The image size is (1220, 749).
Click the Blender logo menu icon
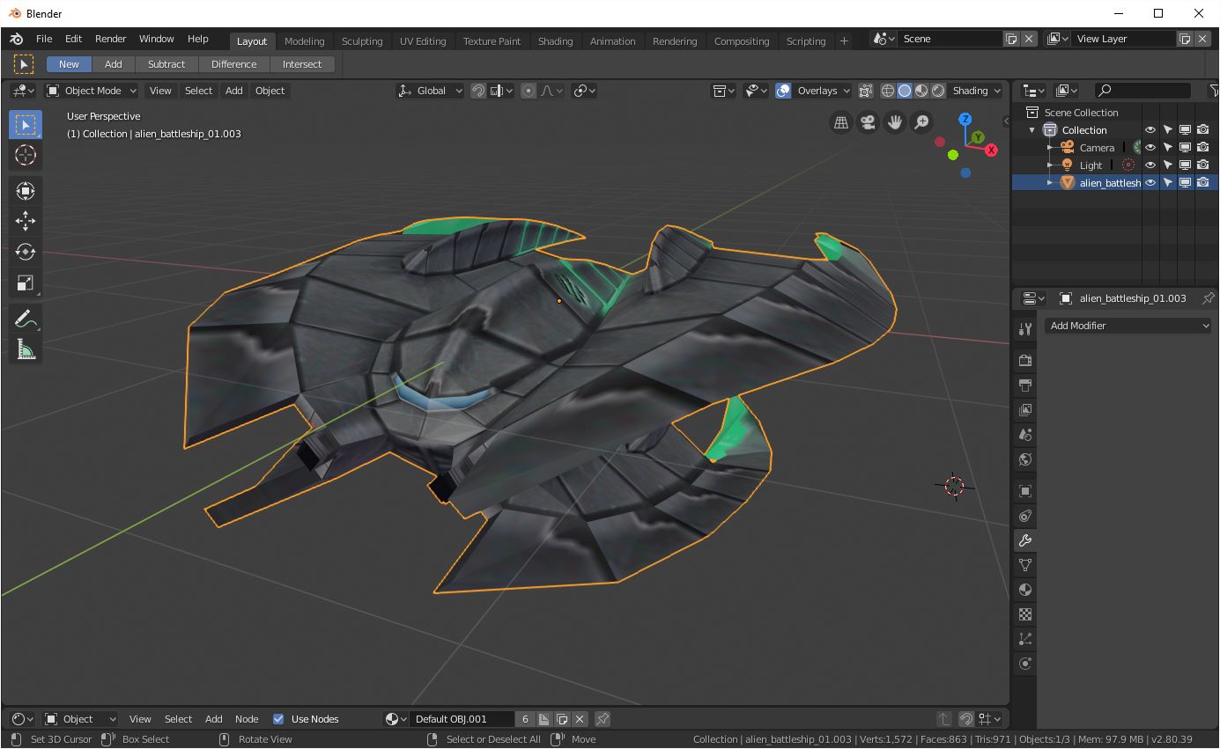point(17,39)
